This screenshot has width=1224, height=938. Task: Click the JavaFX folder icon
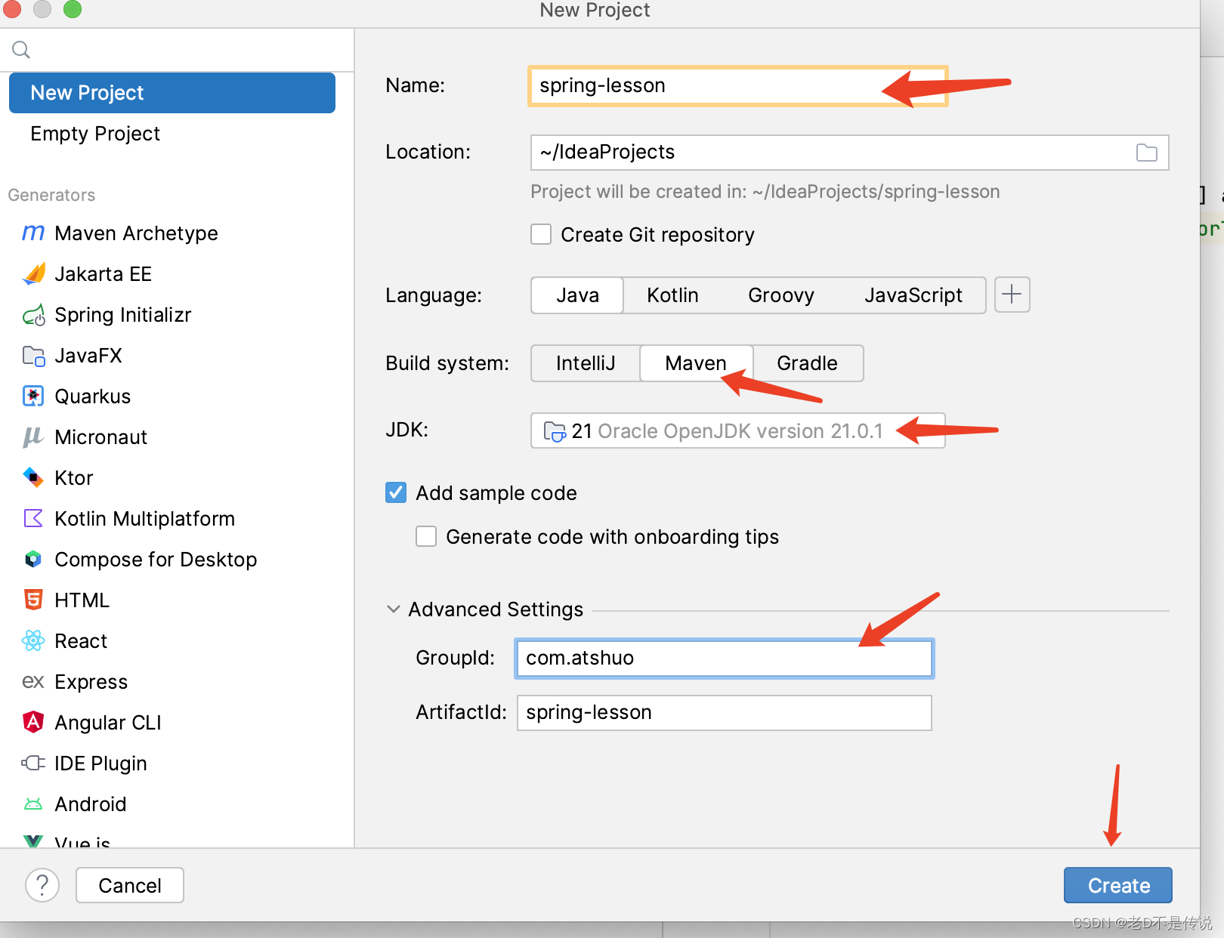point(33,355)
